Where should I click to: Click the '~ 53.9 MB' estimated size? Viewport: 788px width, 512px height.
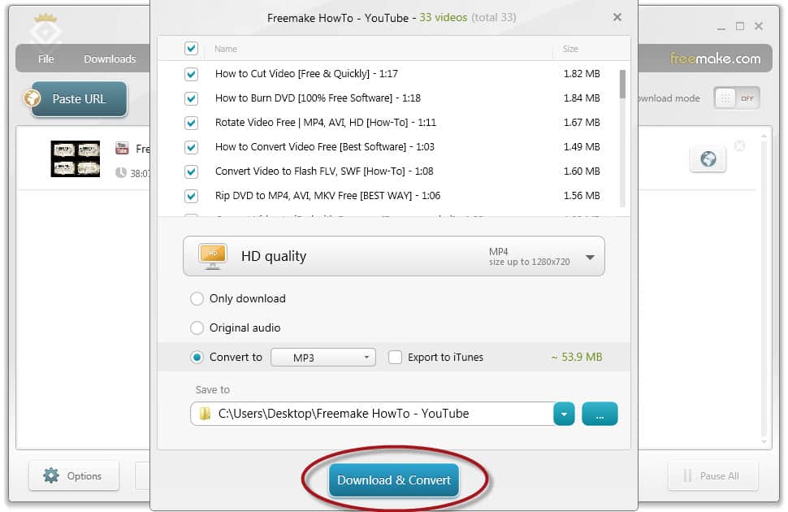[x=577, y=357]
